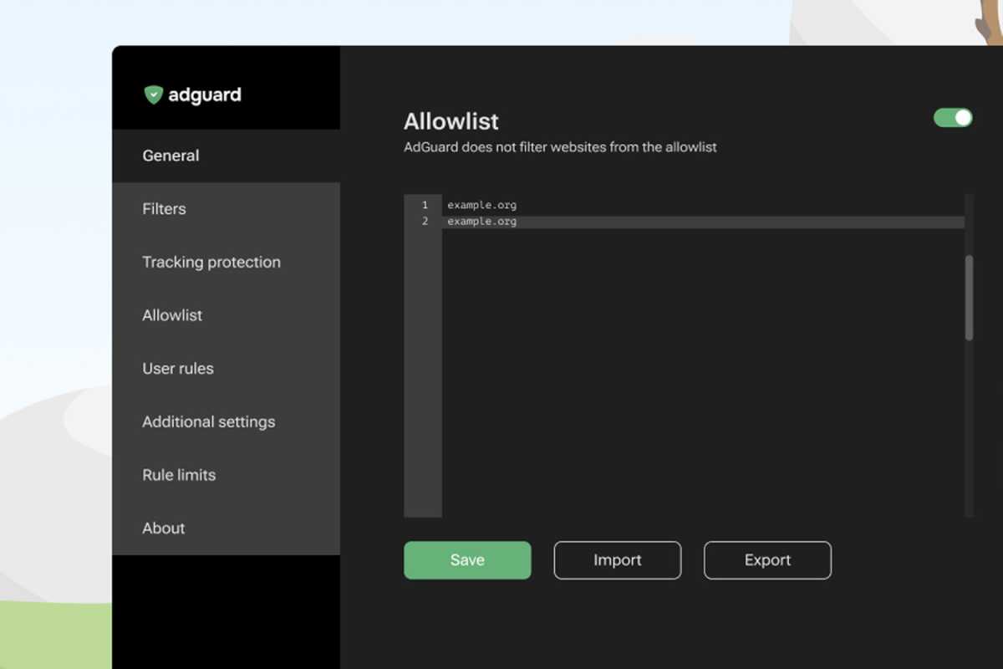1003x669 pixels.
Task: Open the General settings section
Action: pos(171,156)
